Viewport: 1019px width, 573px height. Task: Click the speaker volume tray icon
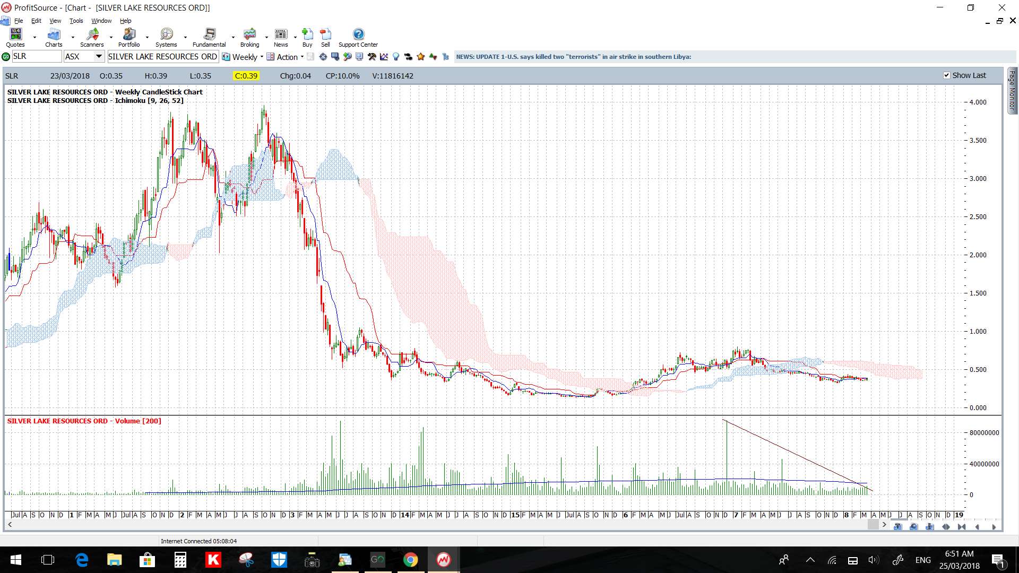click(874, 560)
